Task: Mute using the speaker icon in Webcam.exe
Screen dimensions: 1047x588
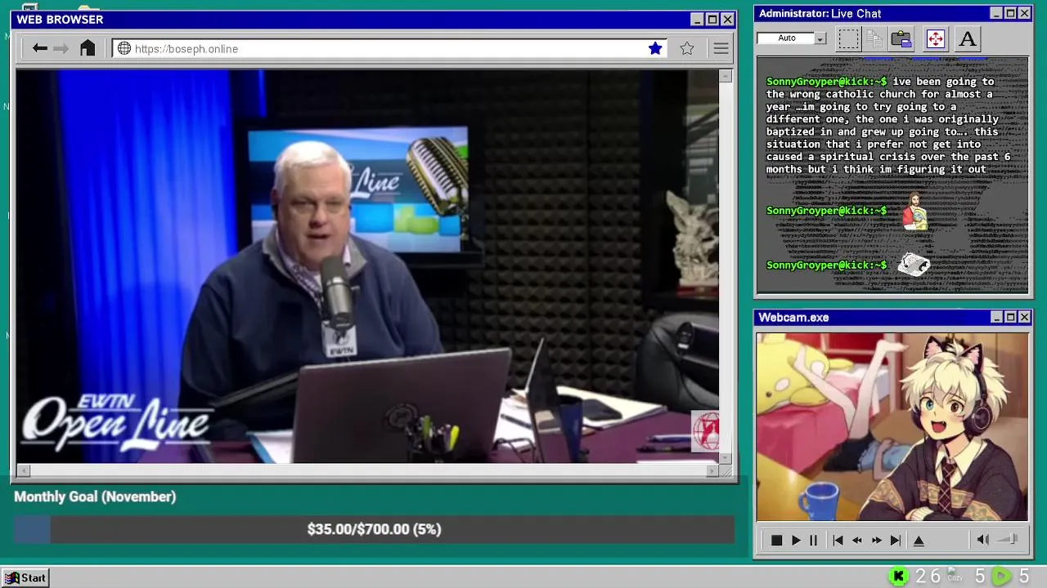Action: point(983,539)
